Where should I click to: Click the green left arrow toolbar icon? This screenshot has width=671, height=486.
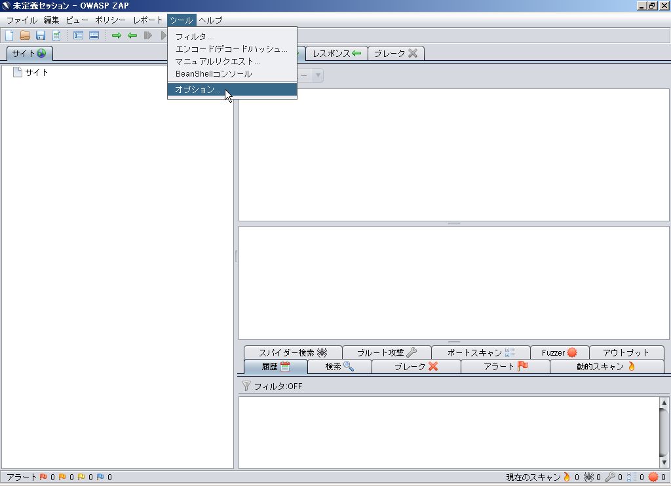point(132,35)
